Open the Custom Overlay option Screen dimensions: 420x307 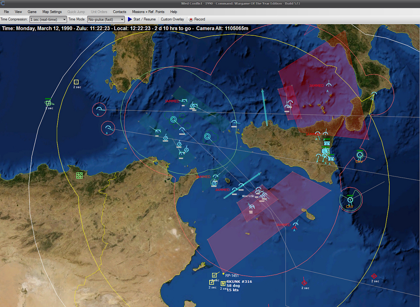pos(172,19)
